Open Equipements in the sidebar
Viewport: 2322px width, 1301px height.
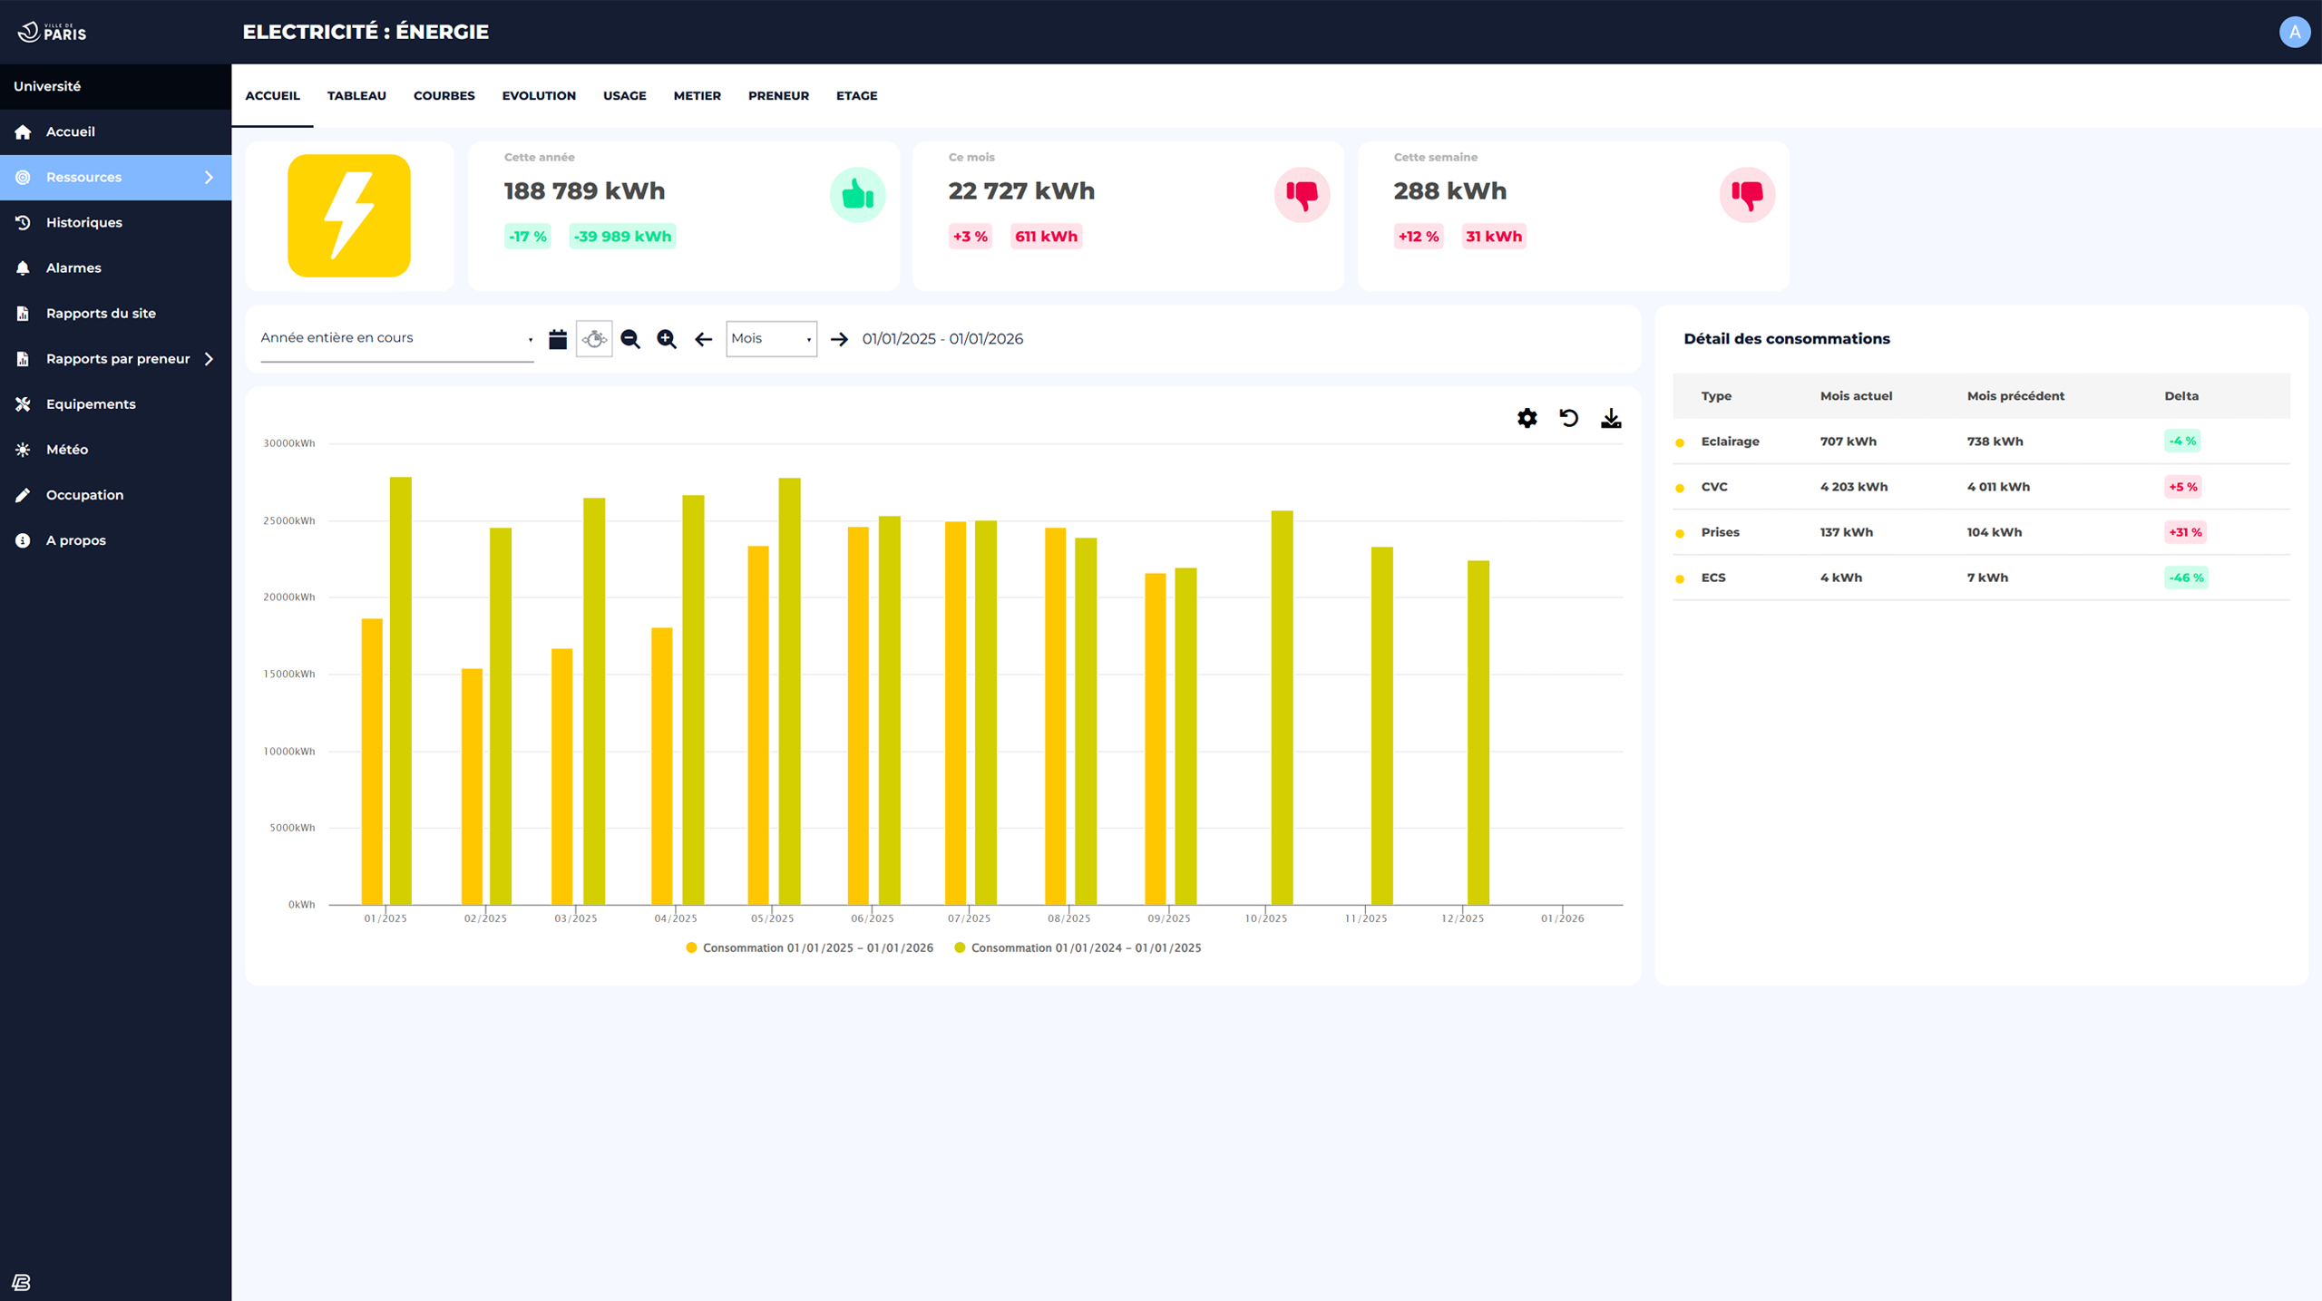[x=91, y=404]
